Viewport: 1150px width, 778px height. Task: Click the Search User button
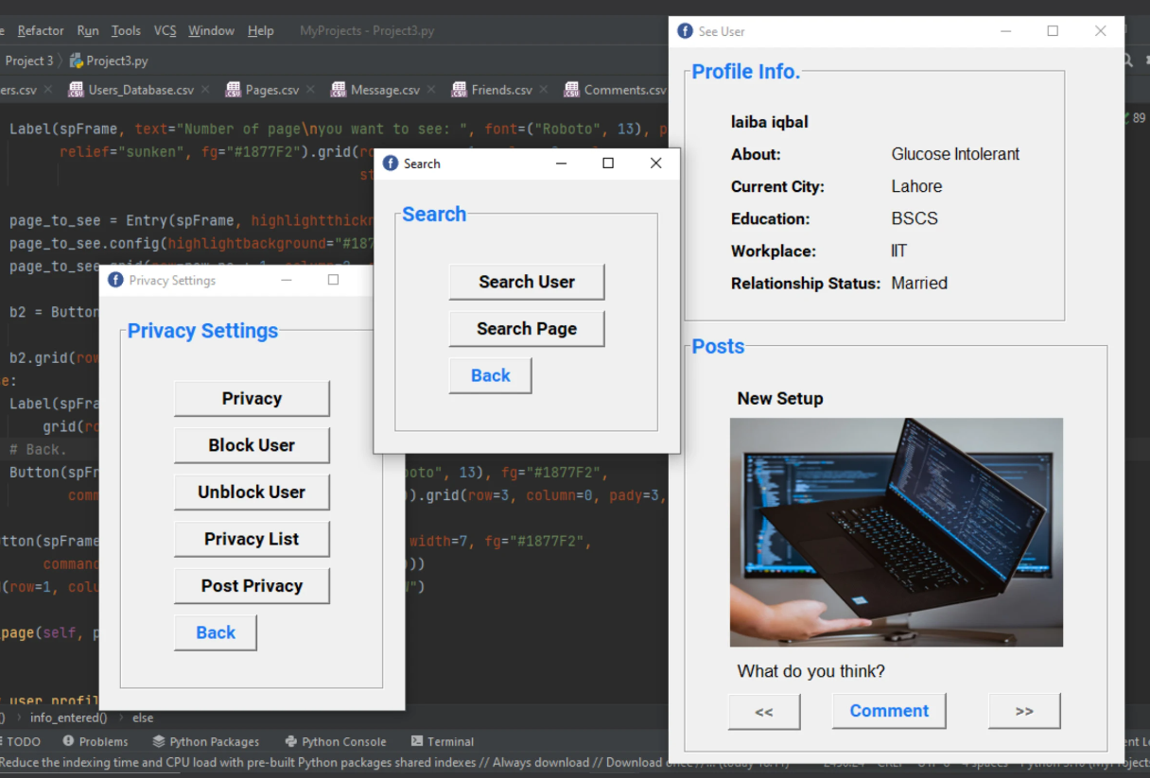(527, 282)
